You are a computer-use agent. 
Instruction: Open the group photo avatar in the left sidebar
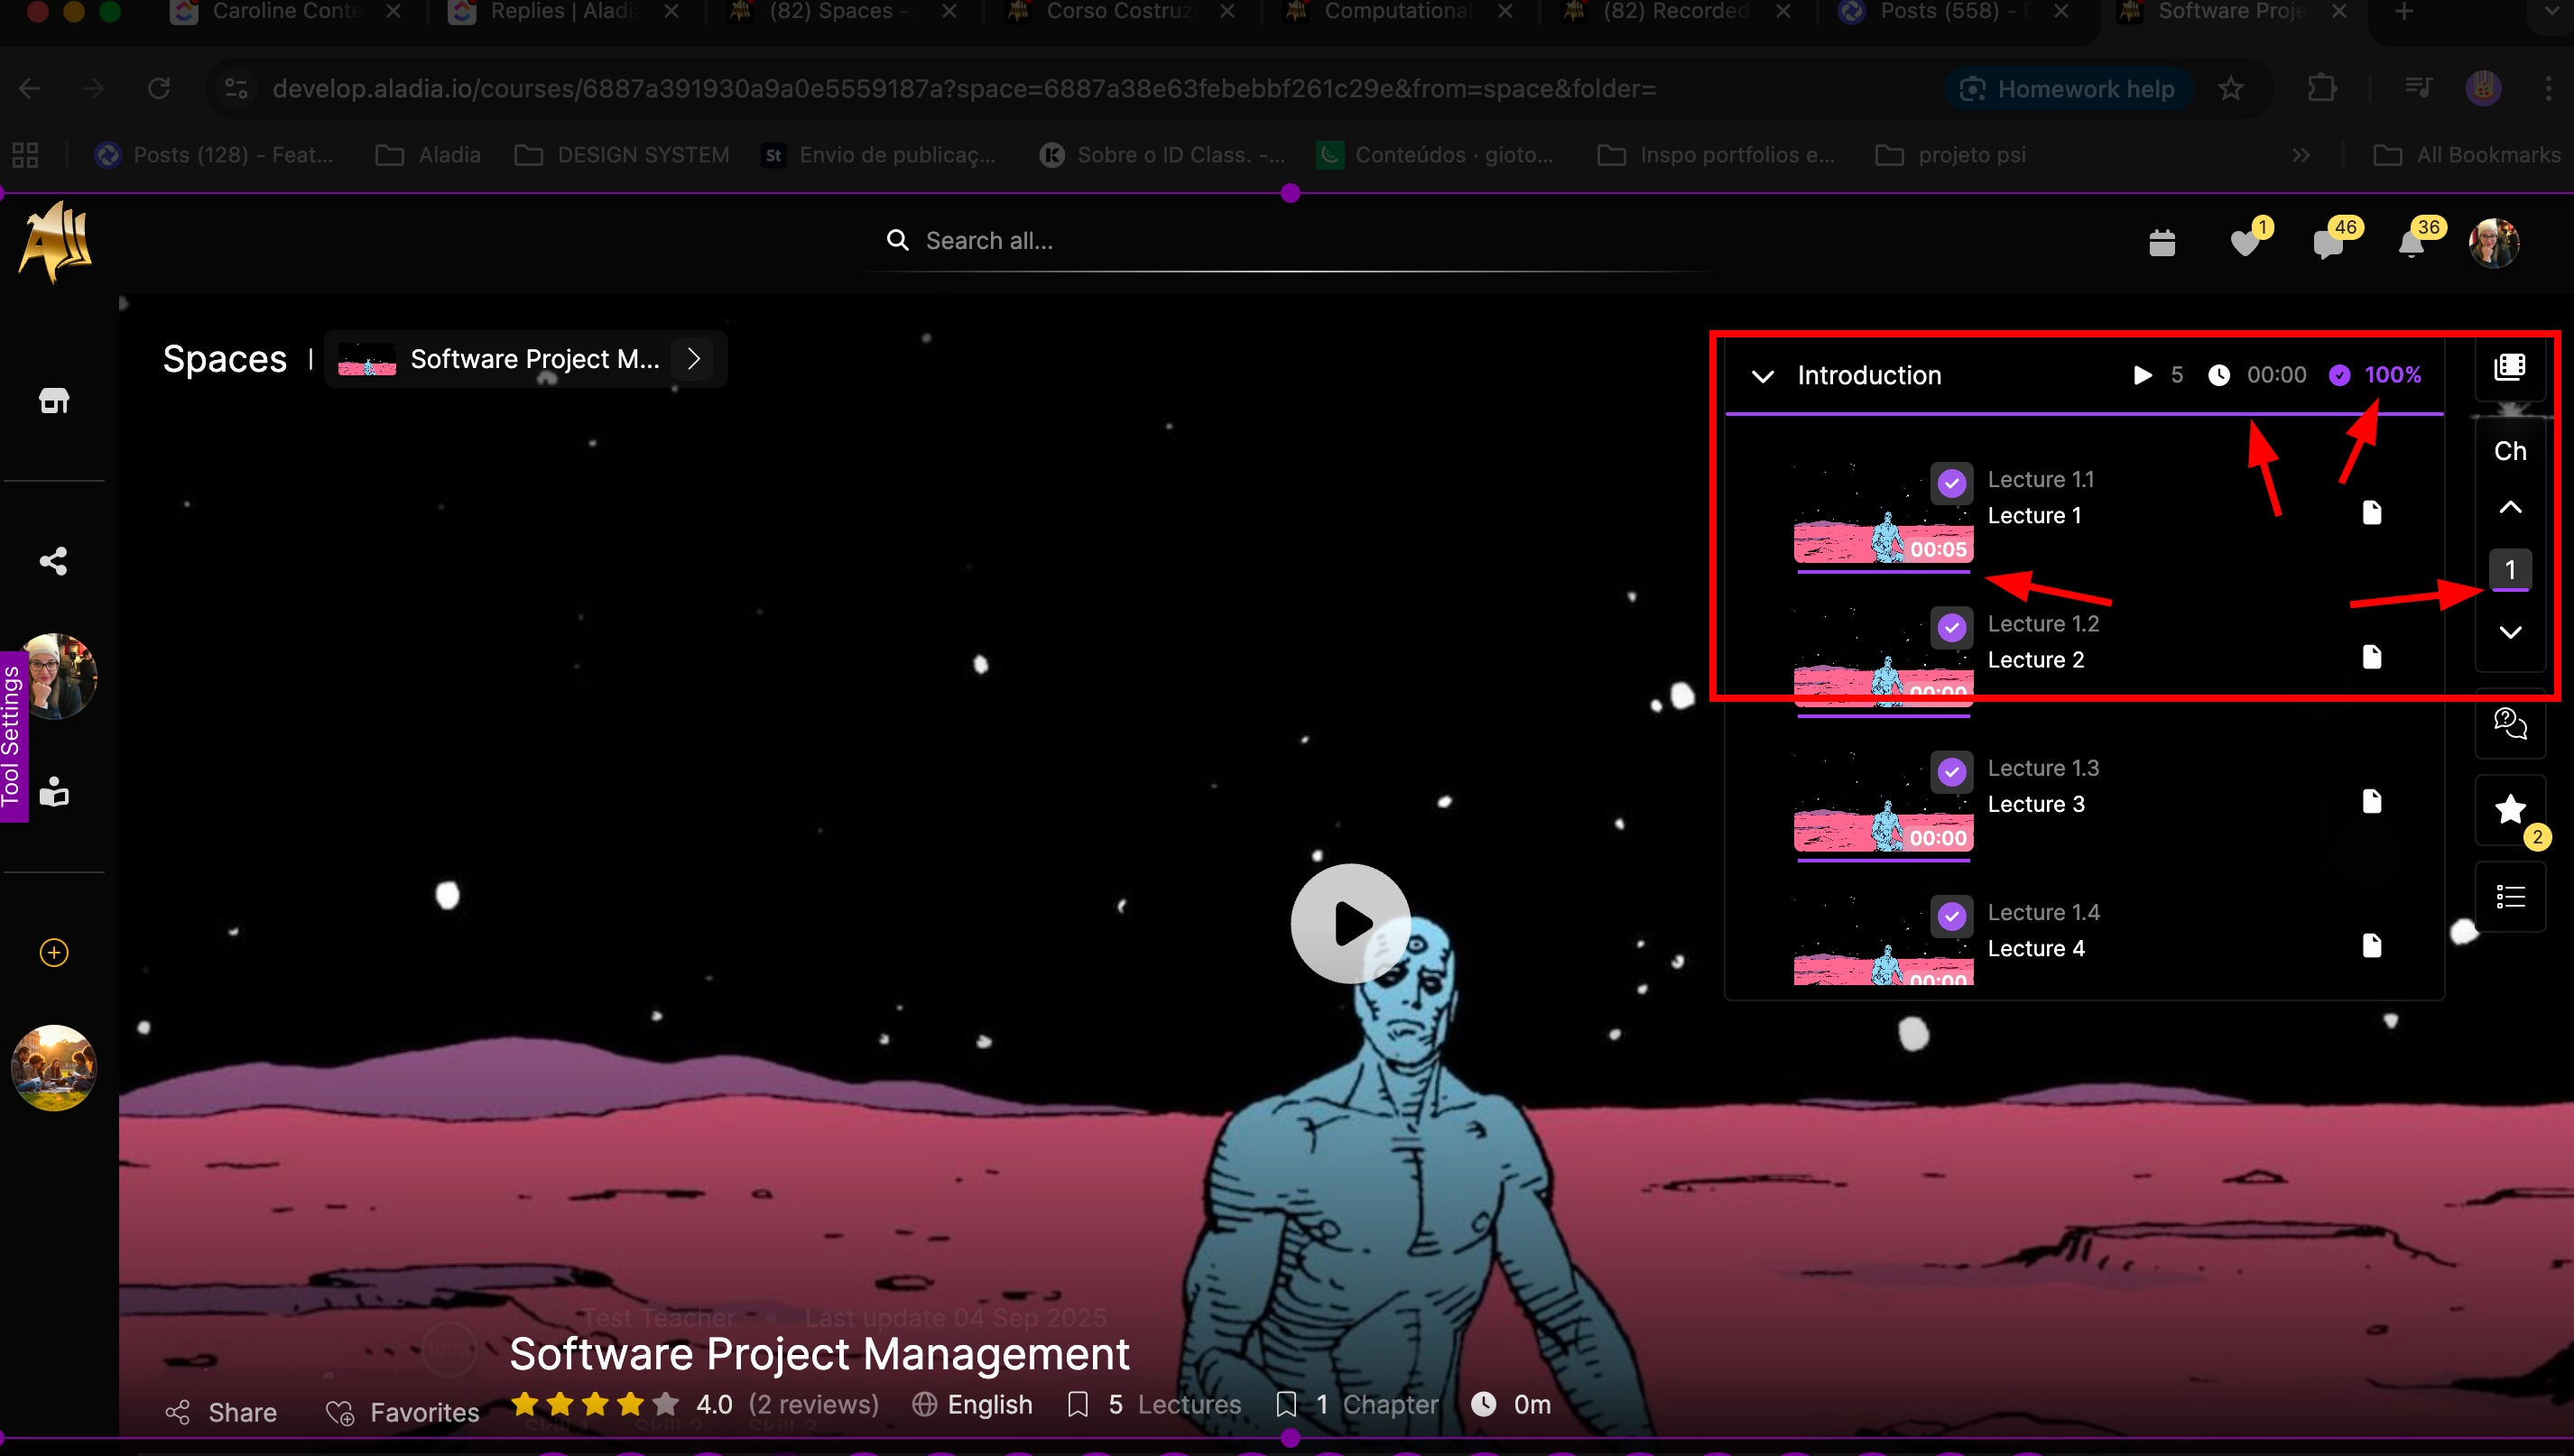pos(54,1068)
